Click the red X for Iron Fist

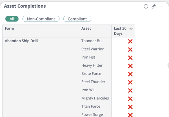(x=130, y=58)
